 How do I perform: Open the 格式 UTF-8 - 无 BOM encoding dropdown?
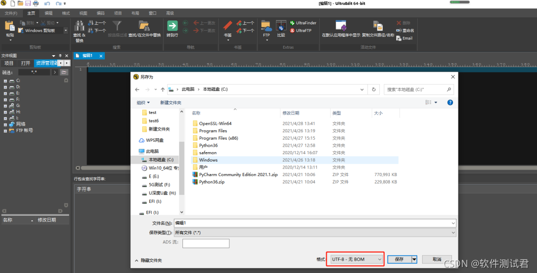[356, 259]
